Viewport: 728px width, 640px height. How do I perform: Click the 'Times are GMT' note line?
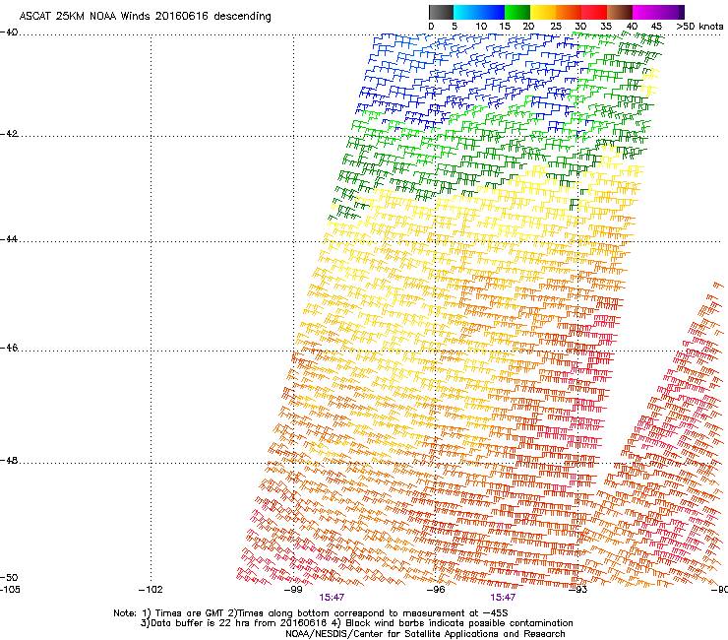click(311, 613)
